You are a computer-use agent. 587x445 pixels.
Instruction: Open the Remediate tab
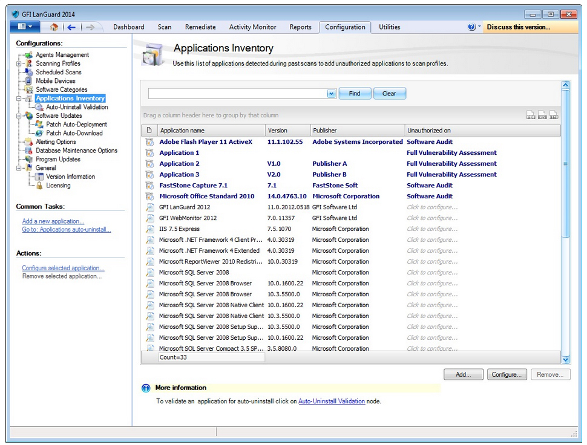[200, 27]
